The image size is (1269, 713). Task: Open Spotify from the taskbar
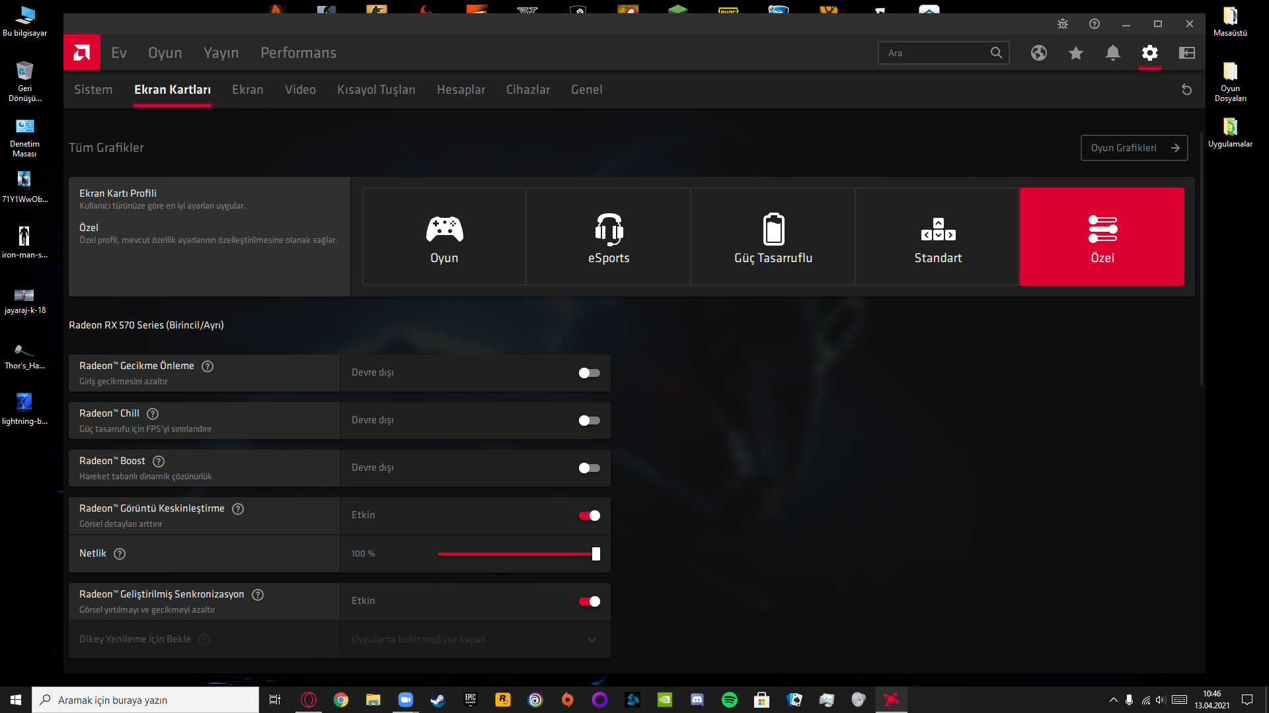pyautogui.click(x=730, y=700)
